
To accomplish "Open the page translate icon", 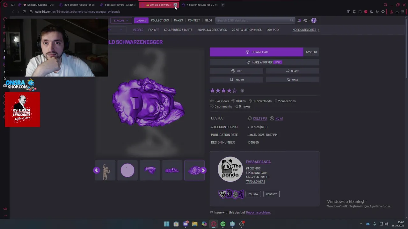I will point(371,12).
